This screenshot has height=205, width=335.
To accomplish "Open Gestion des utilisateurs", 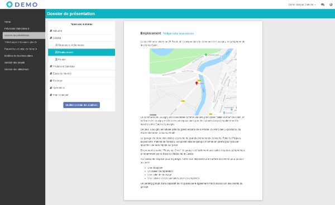I will pos(17,70).
